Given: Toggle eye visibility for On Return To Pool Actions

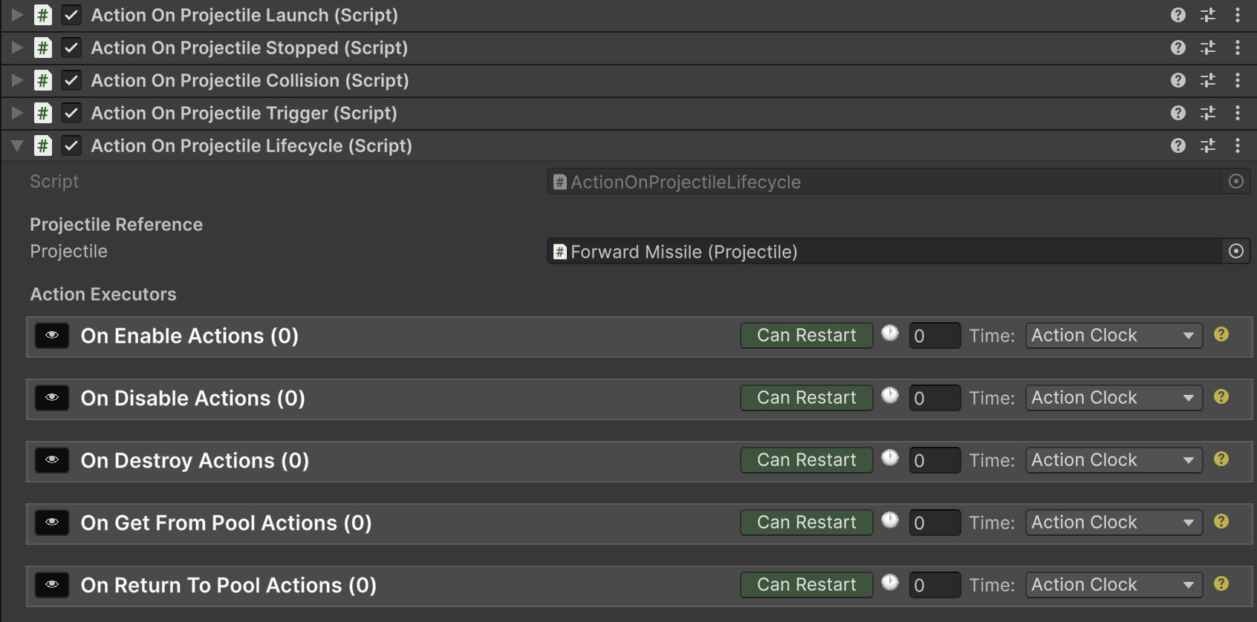Looking at the screenshot, I should (x=52, y=585).
